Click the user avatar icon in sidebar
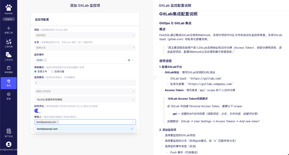 pos(9,144)
